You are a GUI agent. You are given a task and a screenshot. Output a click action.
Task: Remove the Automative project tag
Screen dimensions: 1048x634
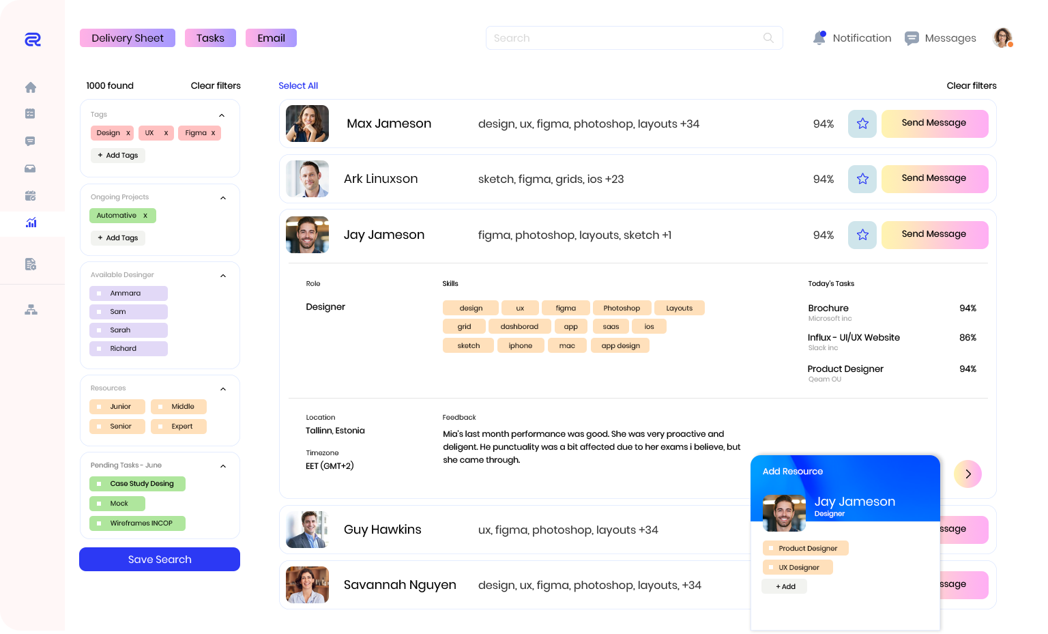(x=145, y=216)
